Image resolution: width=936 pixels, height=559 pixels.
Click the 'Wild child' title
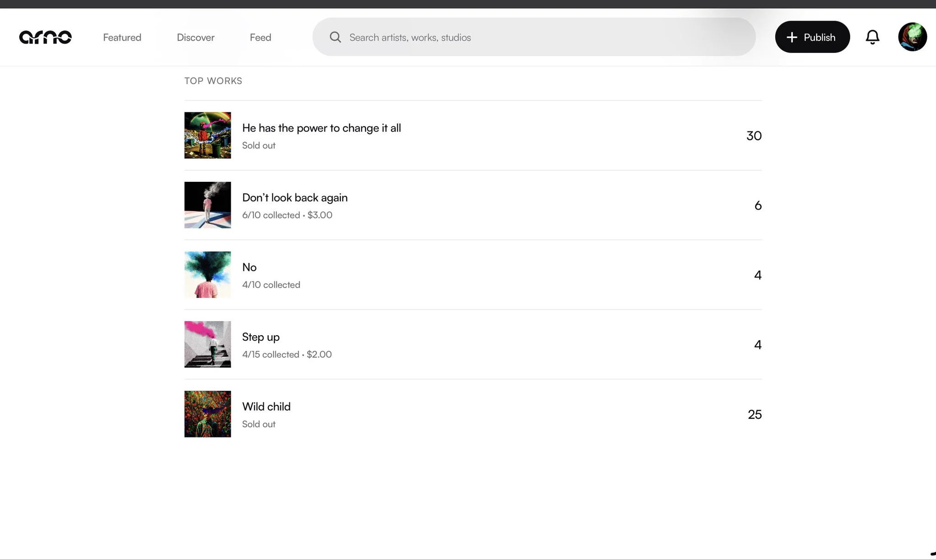click(266, 406)
